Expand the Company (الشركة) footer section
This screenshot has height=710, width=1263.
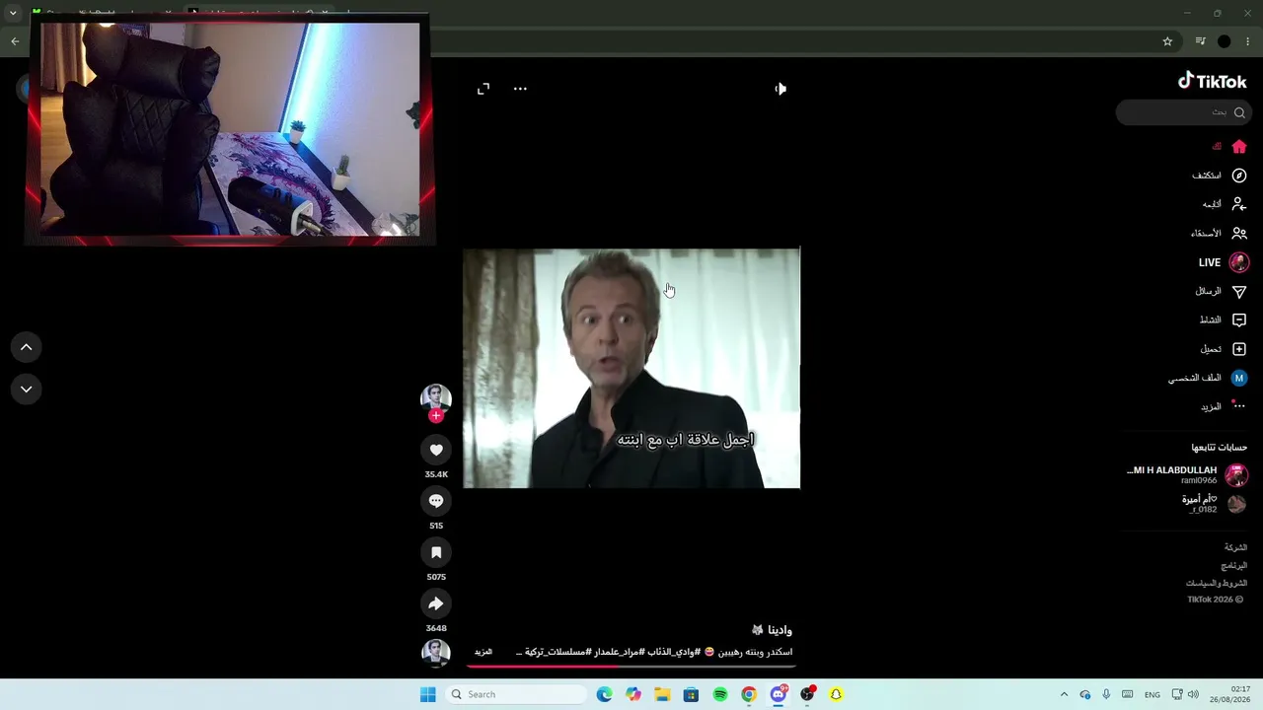pos(1235,547)
